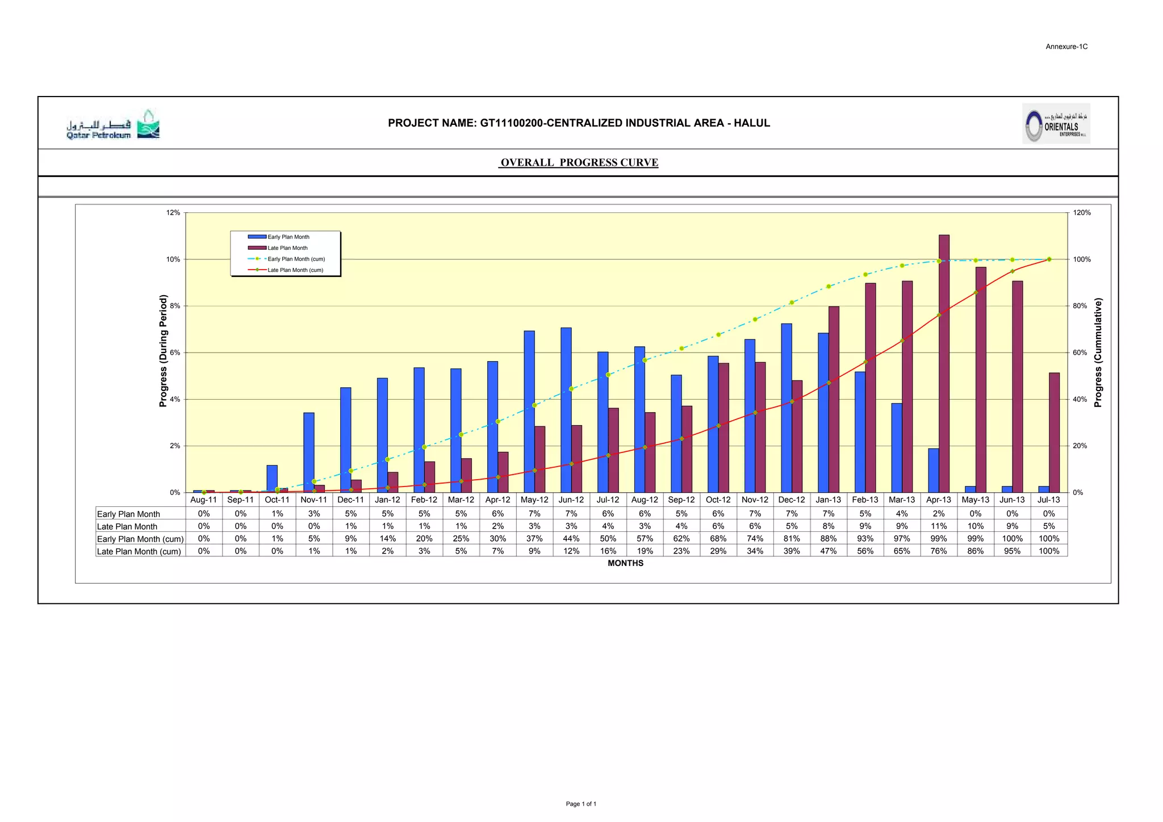
Task: Click the Aug-11 month column header
Action: [203, 500]
